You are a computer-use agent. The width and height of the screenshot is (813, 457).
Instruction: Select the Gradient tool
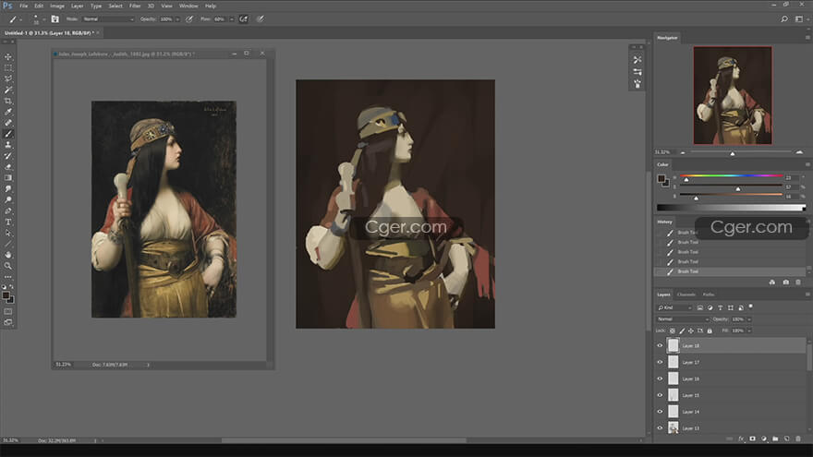coord(7,177)
